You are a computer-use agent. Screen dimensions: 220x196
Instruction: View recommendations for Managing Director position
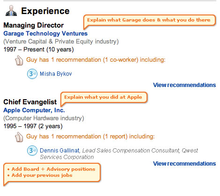[x=184, y=85]
